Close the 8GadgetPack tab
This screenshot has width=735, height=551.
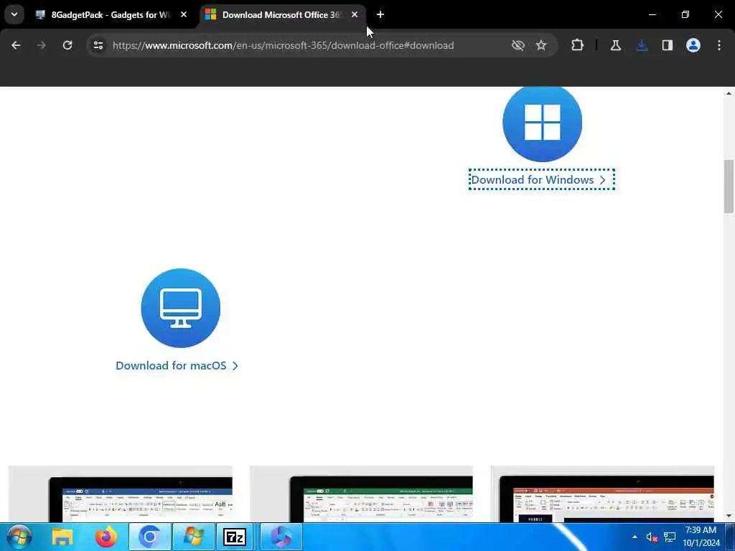[x=184, y=15]
